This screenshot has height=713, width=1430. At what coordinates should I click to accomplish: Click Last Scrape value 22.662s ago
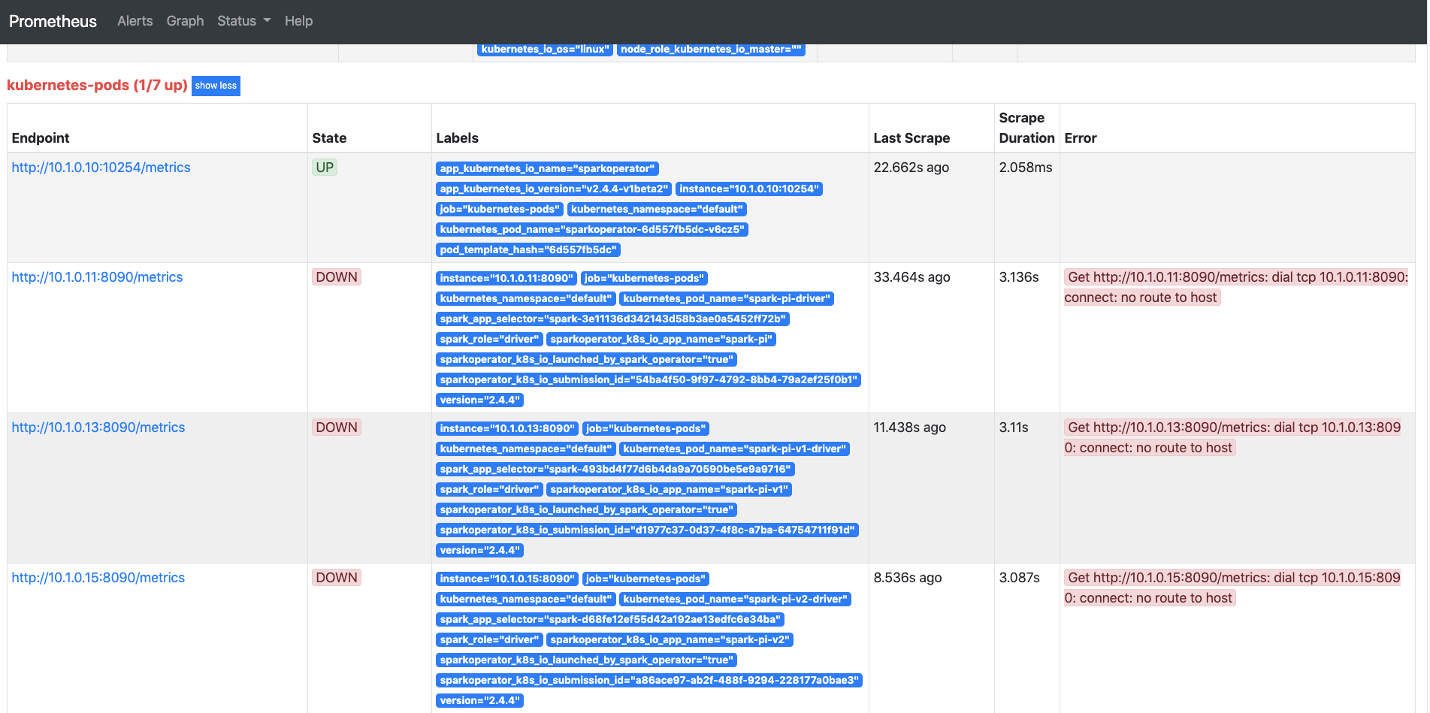tap(911, 168)
